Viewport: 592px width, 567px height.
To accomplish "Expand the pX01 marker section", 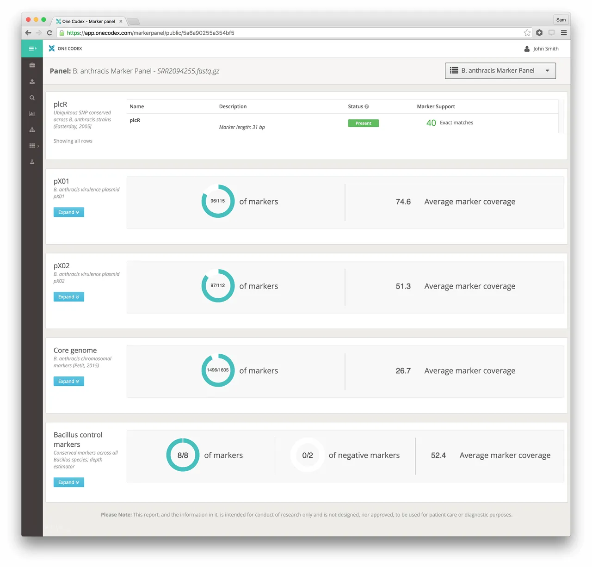I will click(69, 212).
